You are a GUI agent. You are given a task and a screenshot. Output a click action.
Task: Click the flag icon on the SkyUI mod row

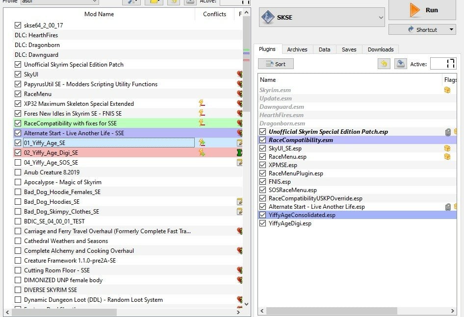[x=240, y=74]
